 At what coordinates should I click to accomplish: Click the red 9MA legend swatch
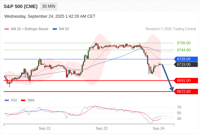click(23, 100)
